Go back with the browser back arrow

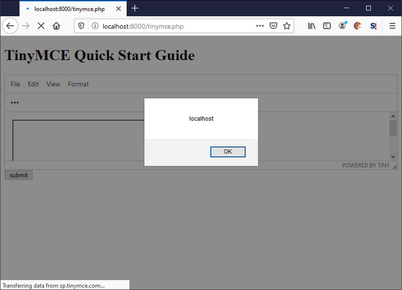pyautogui.click(x=10, y=26)
